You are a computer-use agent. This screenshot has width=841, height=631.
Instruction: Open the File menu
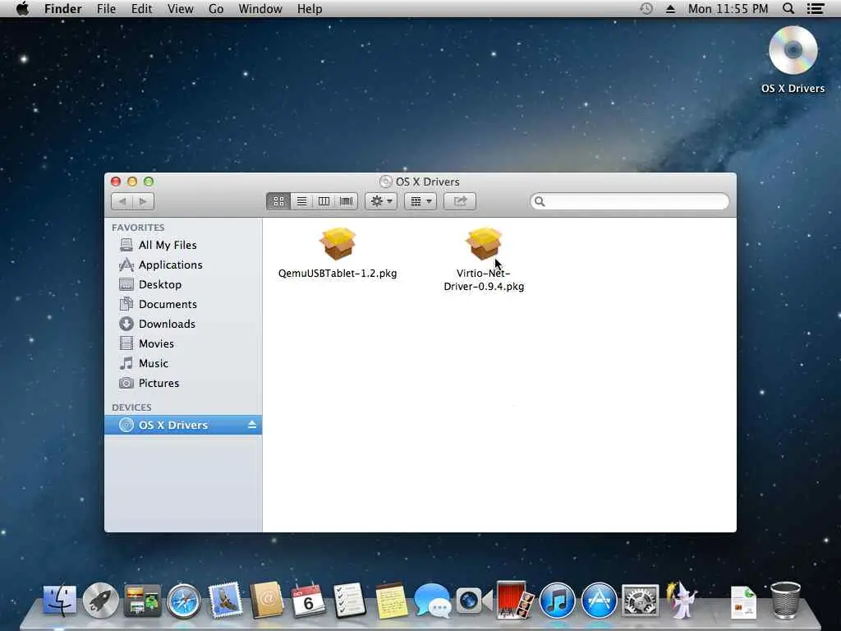106,8
